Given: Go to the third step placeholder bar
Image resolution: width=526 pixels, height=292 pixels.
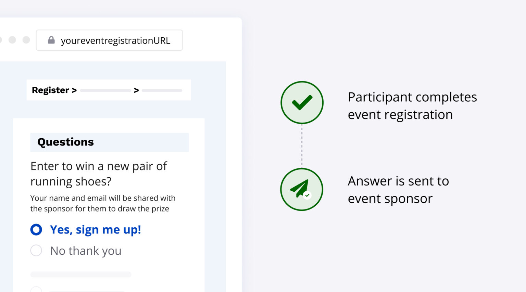Looking at the screenshot, I should point(162,91).
